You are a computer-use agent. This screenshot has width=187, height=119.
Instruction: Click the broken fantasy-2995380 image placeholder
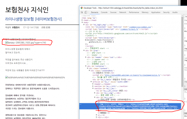click(x=26, y=43)
